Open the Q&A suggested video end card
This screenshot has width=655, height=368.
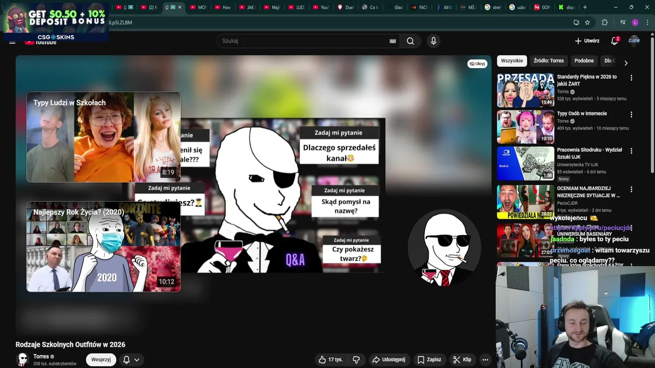tap(282, 195)
